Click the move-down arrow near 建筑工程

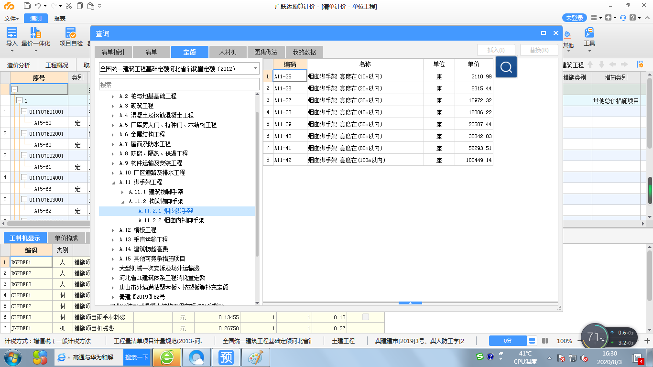[x=602, y=65]
